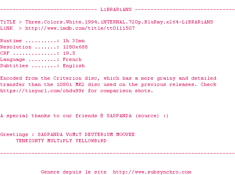Click the LiNK label
This screenshot has height=175, width=235.
click(6, 28)
